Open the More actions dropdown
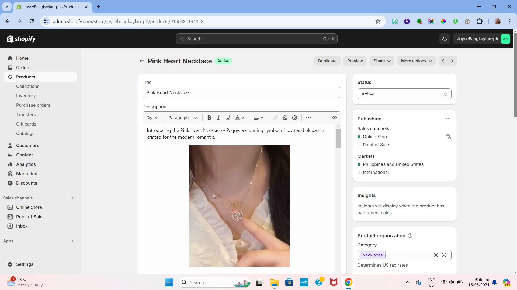Viewport: 517px width, 290px height. pyautogui.click(x=416, y=61)
